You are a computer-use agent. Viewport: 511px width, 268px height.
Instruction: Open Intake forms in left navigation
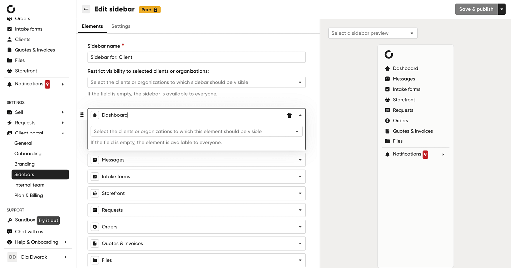[x=28, y=29]
